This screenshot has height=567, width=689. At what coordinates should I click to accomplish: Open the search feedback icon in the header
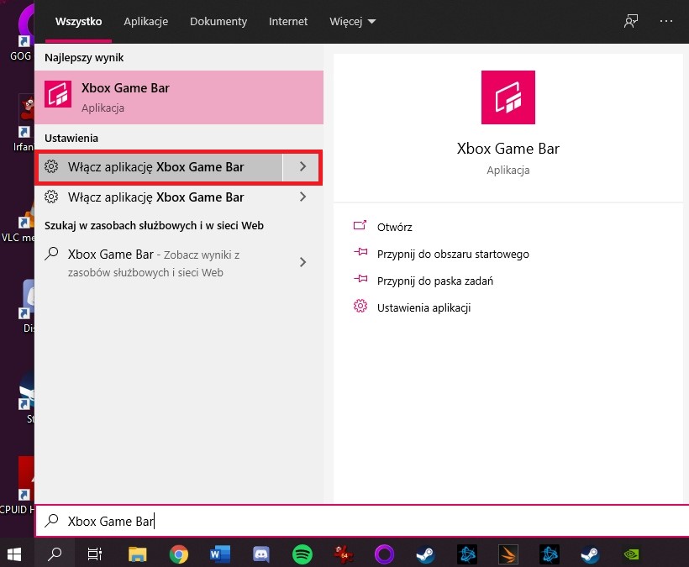coord(631,21)
